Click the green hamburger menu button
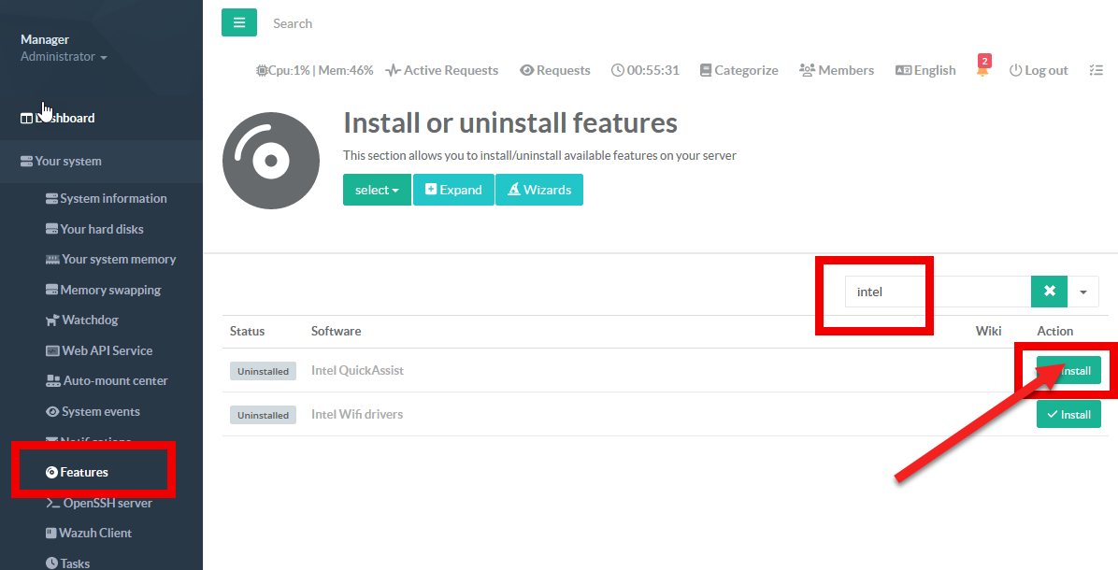Screen dimensions: 1118x570 238,22
